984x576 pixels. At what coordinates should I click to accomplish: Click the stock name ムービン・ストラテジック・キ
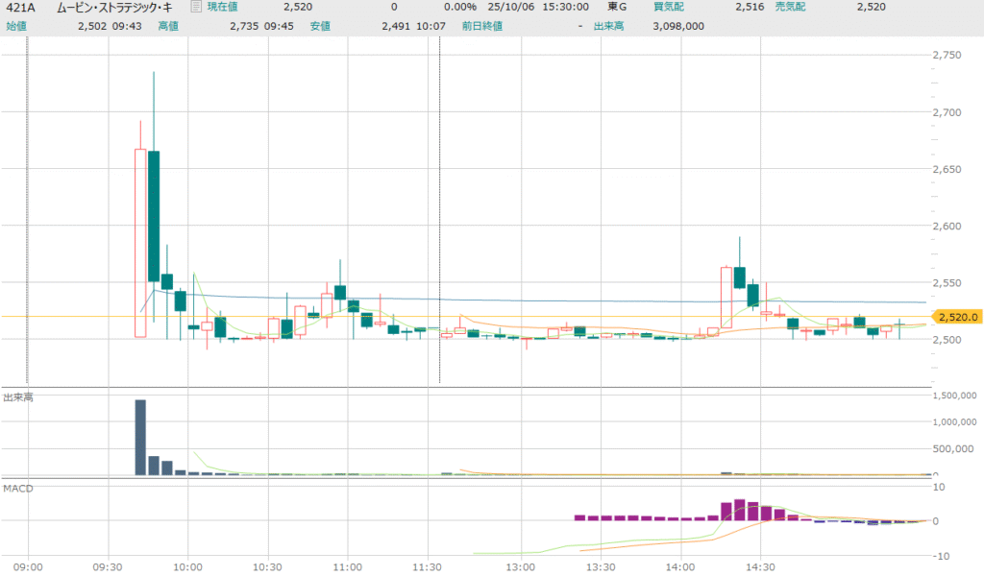(x=117, y=8)
